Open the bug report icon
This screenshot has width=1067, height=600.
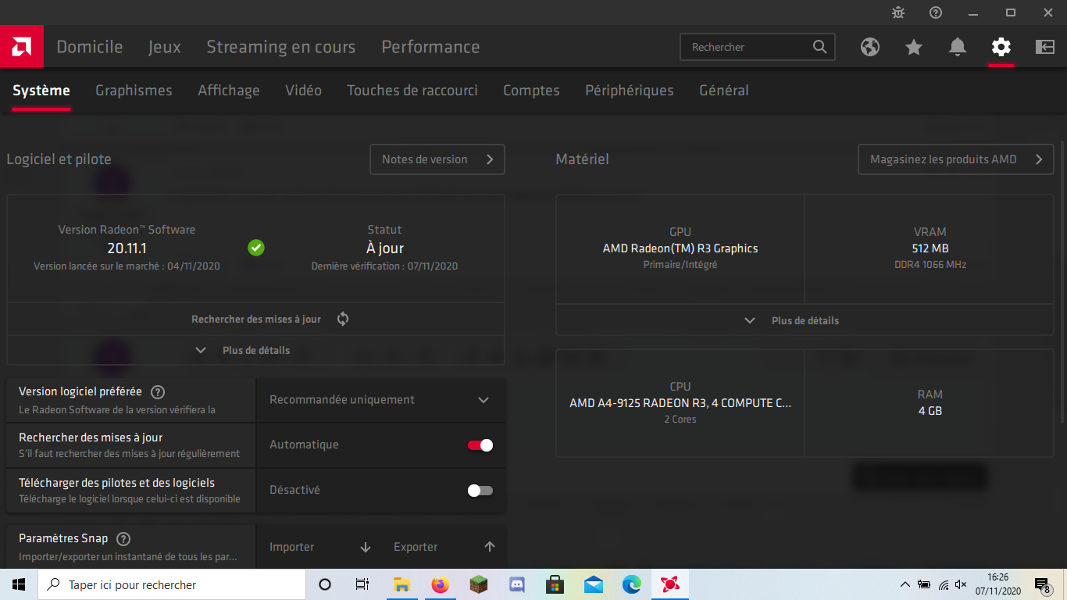point(898,12)
